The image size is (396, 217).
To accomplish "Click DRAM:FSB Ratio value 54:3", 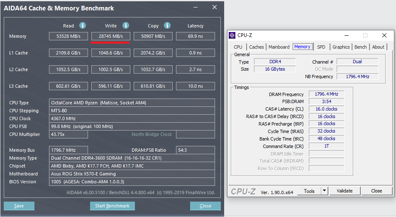I will pos(196,150).
